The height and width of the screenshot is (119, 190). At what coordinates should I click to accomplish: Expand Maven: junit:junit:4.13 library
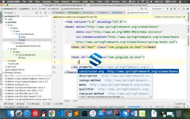click(x=3, y=85)
